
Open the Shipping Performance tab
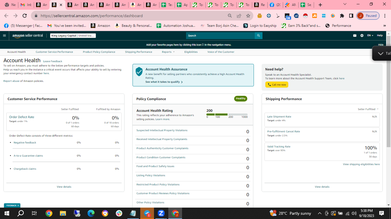point(139,52)
